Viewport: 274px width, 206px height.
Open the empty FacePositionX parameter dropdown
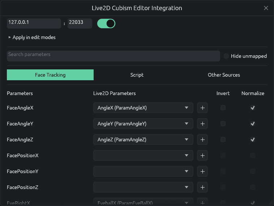pyautogui.click(x=143, y=155)
